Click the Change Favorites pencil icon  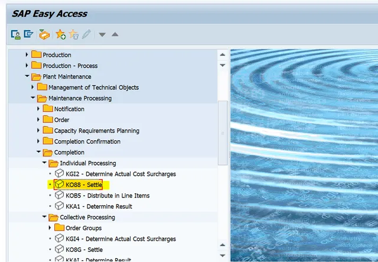(x=86, y=34)
